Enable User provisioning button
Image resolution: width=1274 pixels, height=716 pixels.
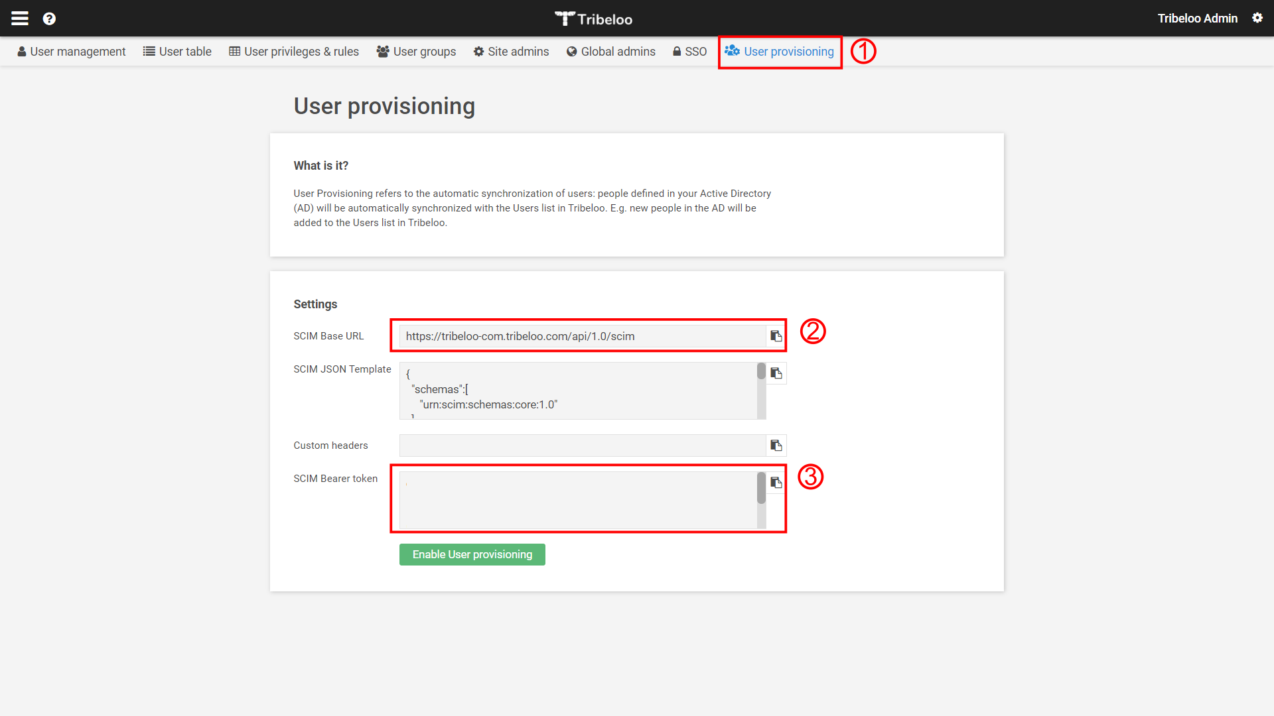472,554
